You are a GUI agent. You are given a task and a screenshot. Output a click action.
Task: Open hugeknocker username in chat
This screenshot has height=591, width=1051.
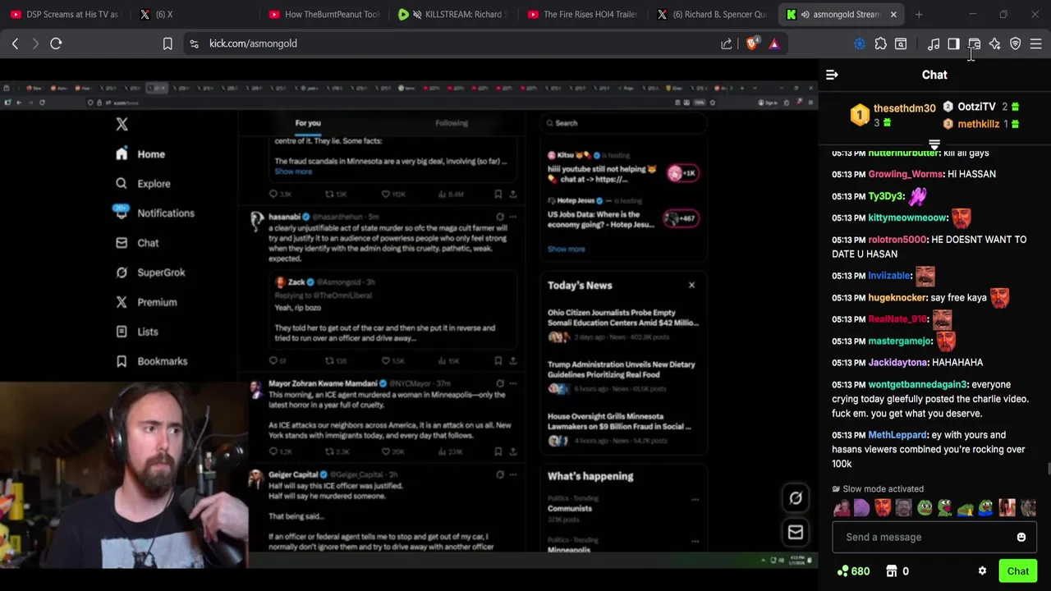pyautogui.click(x=897, y=297)
